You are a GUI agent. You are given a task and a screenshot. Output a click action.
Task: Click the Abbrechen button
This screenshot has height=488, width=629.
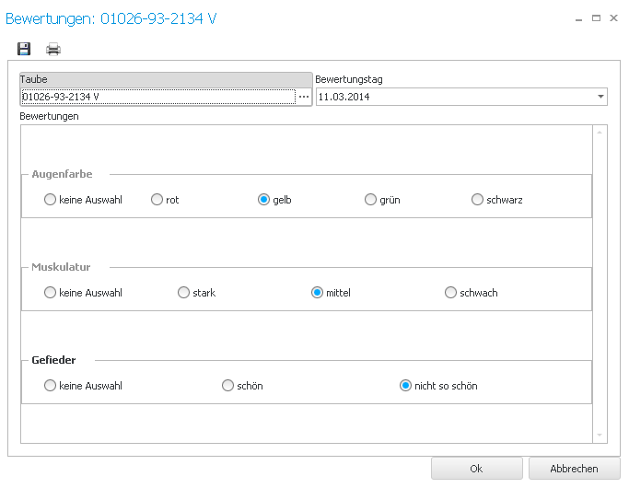coord(574,469)
